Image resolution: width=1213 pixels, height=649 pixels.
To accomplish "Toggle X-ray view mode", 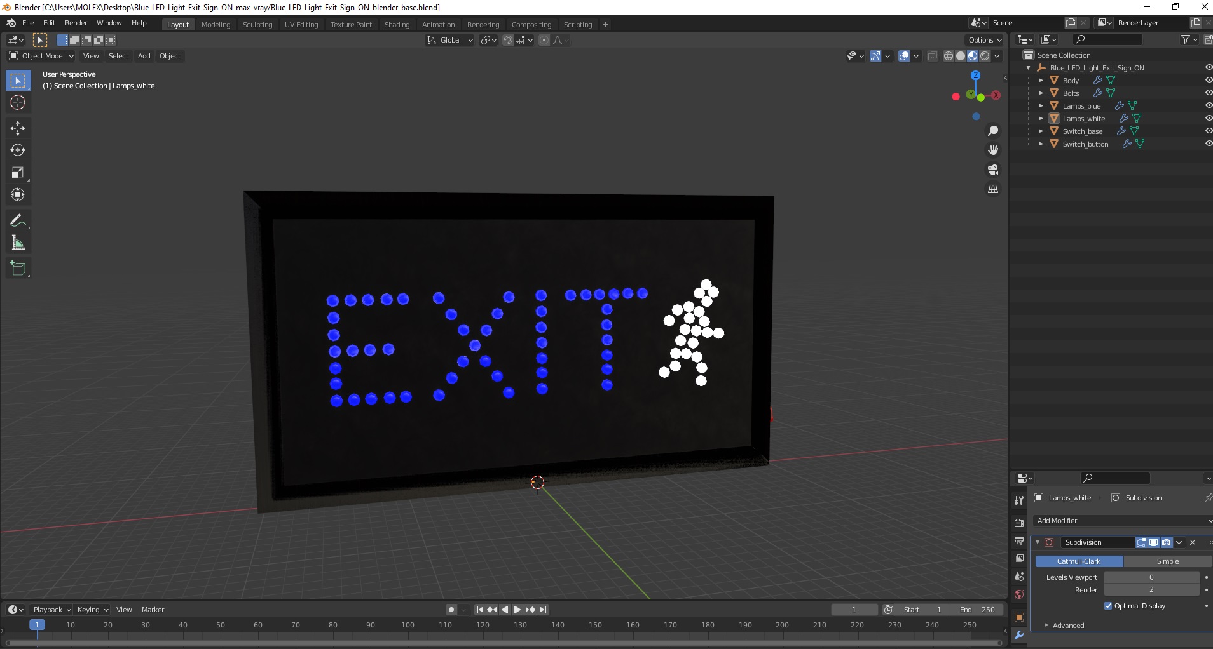I will [x=933, y=56].
